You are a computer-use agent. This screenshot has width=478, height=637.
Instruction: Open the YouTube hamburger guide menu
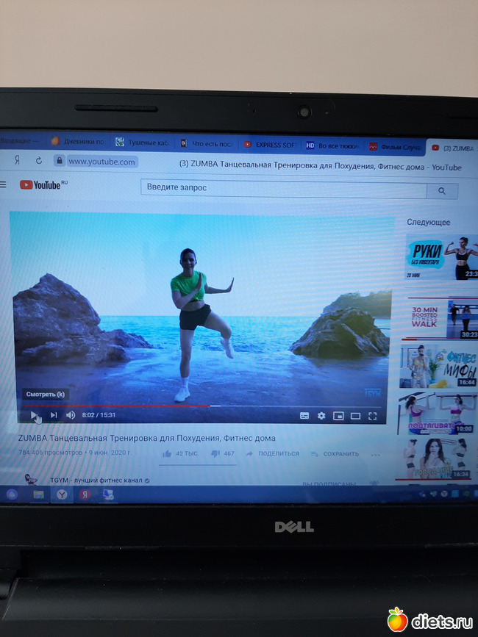pos(4,184)
